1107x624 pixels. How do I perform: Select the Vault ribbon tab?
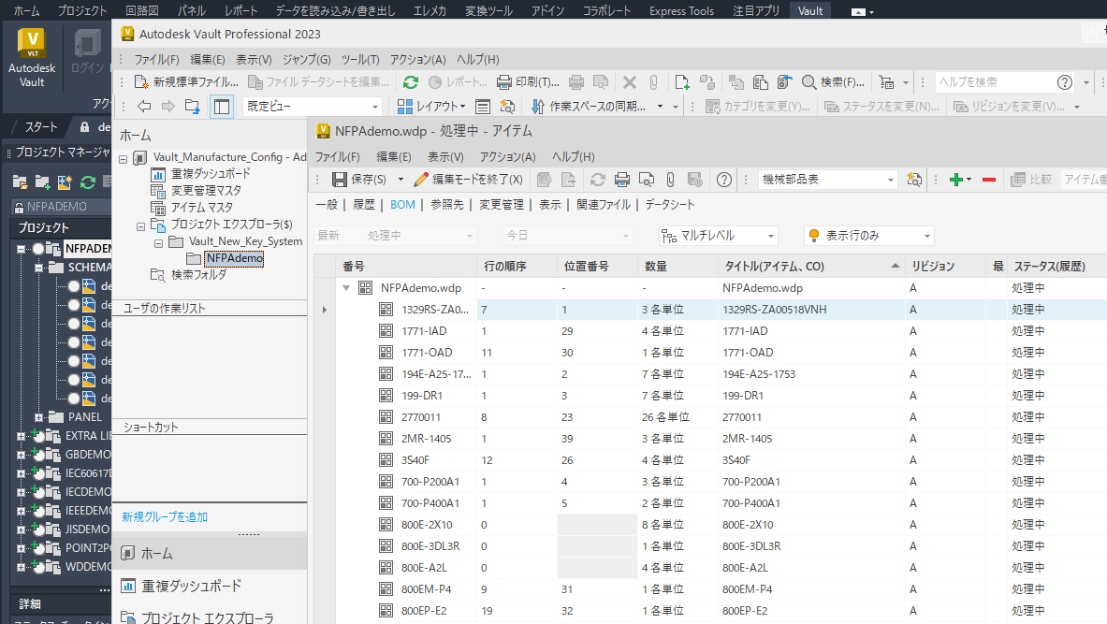[809, 10]
